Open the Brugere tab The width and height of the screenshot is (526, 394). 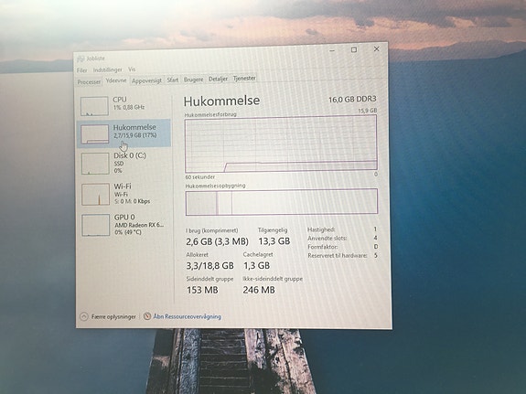(194, 80)
